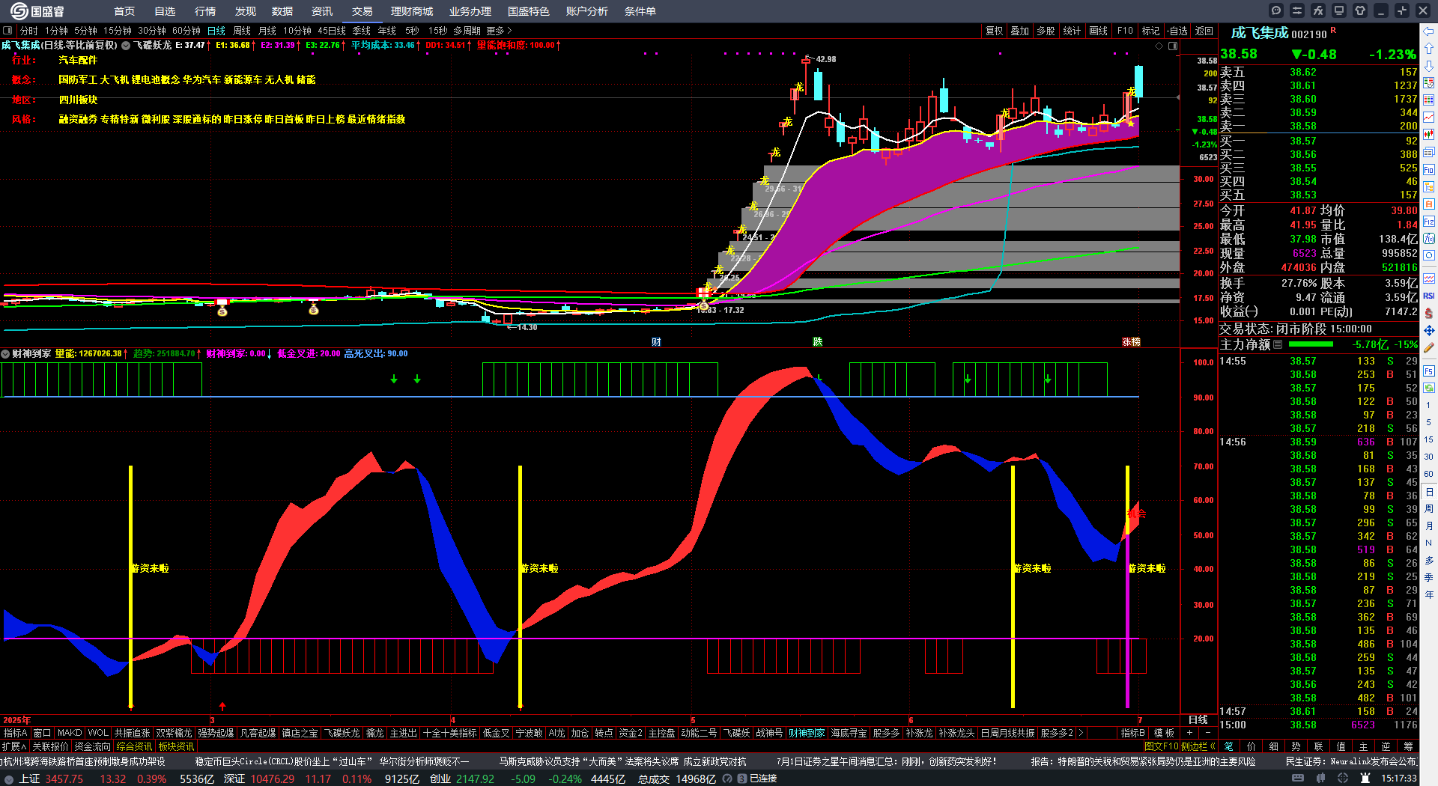
Task: Open dropdown circle next to 财神到家 indicator
Action: tap(5, 353)
